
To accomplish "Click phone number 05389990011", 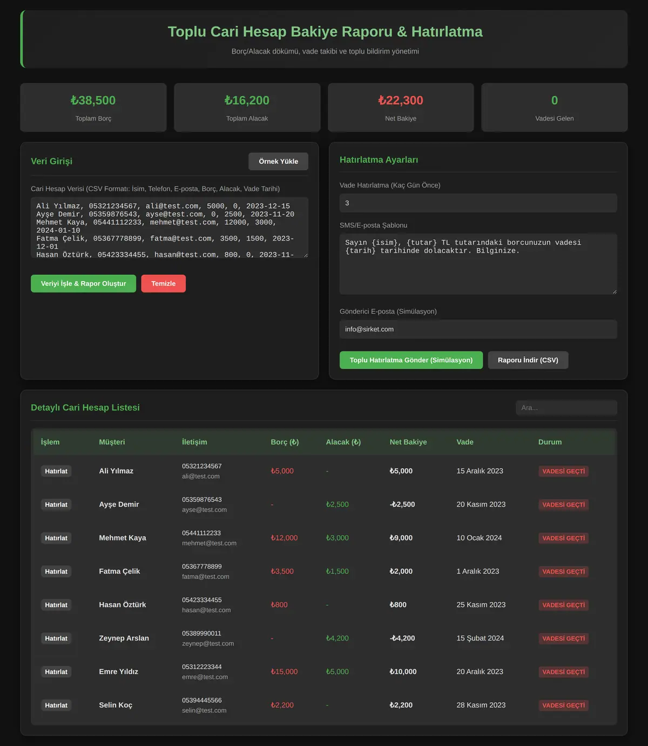I will click(201, 634).
